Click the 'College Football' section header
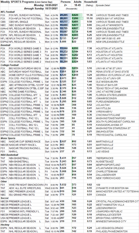Screen dimensions: 139x233 (x=10, y=65)
